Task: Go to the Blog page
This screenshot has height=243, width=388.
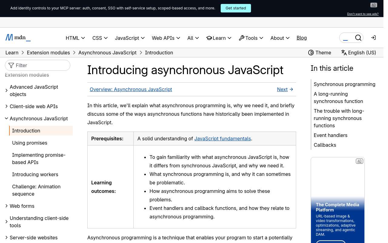Action: pyautogui.click(x=302, y=38)
